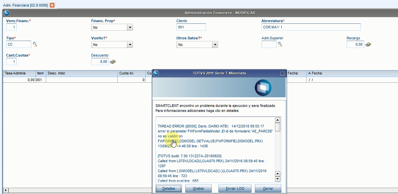Viewport: 398px width, 194px height.
Task: Click the Item cell showing 001
Action: point(41,80)
